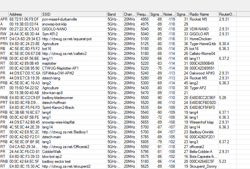Select the badboy sector test row

pyautogui.click(x=56, y=161)
